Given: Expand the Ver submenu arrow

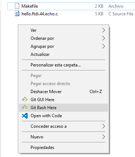Looking at the screenshot, I should [x=103, y=30].
